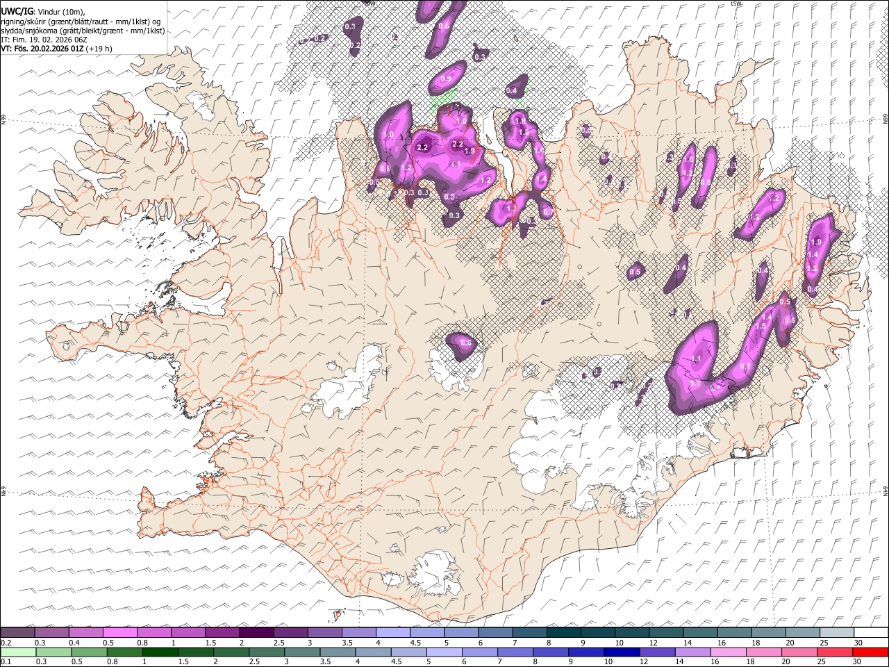Screen dimensions: 889x667
Task: Click the Langjökull glacier white area
Action: [x=347, y=384]
